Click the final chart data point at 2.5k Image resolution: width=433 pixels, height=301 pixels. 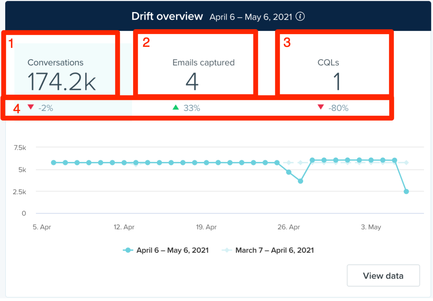(x=406, y=191)
